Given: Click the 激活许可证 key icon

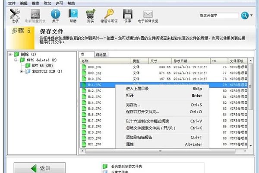Looking at the screenshot, I should (109, 14).
